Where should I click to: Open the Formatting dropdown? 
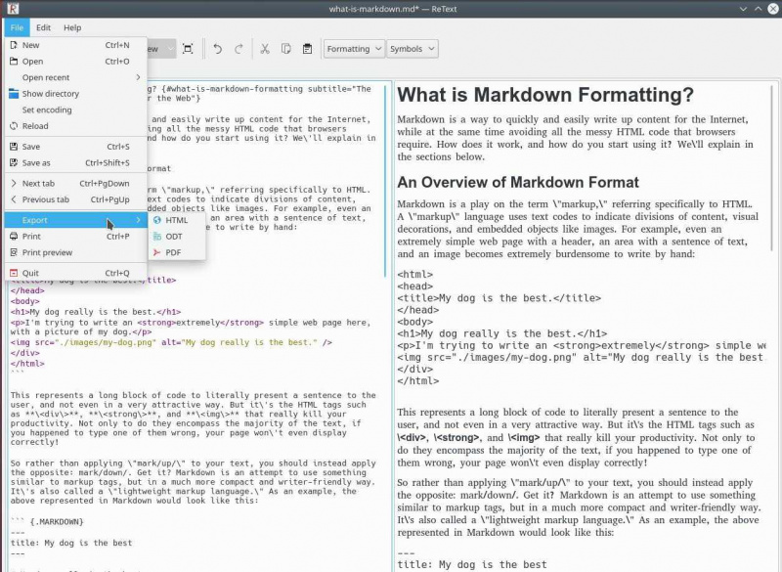coord(354,49)
